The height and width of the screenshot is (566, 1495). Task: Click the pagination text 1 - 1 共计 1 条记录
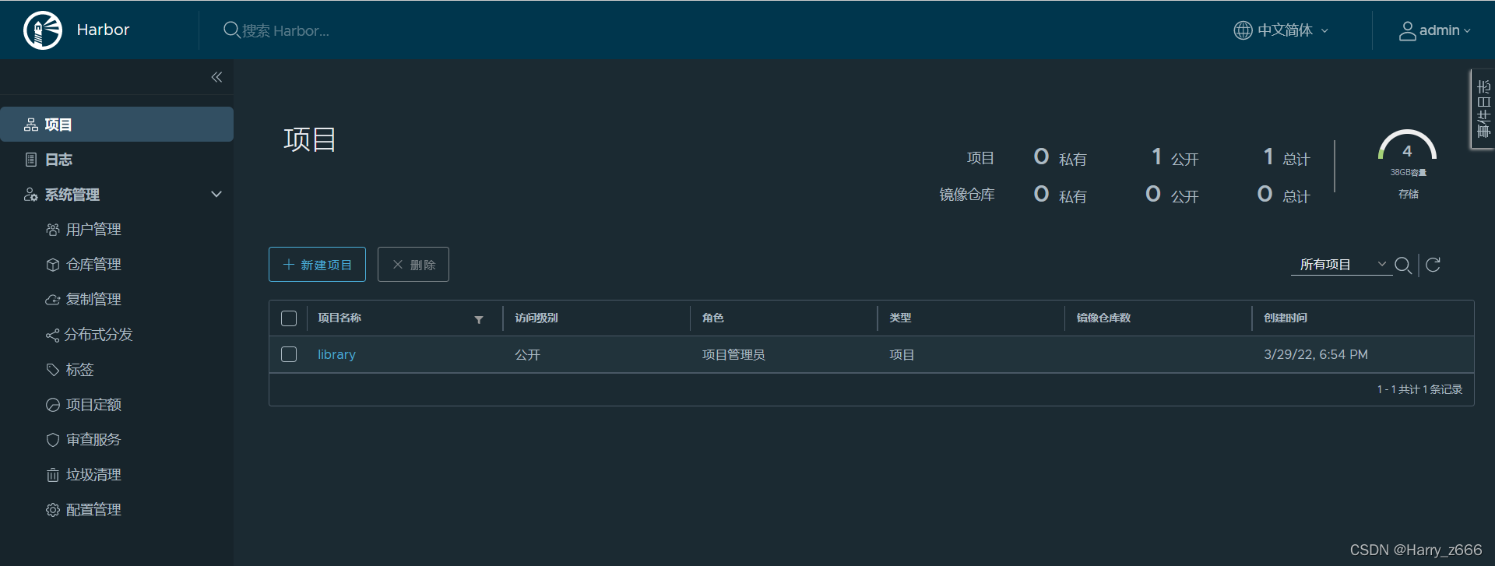coord(1419,389)
